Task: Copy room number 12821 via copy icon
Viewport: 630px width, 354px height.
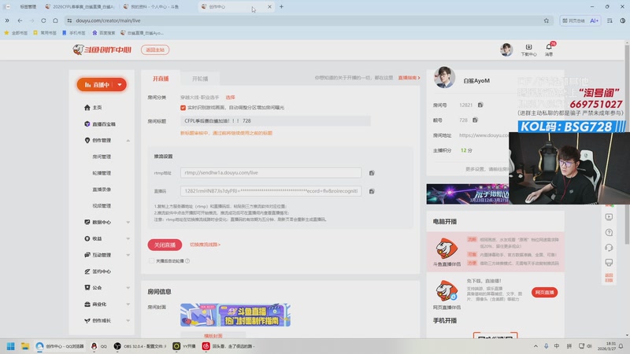Action: [x=480, y=105]
